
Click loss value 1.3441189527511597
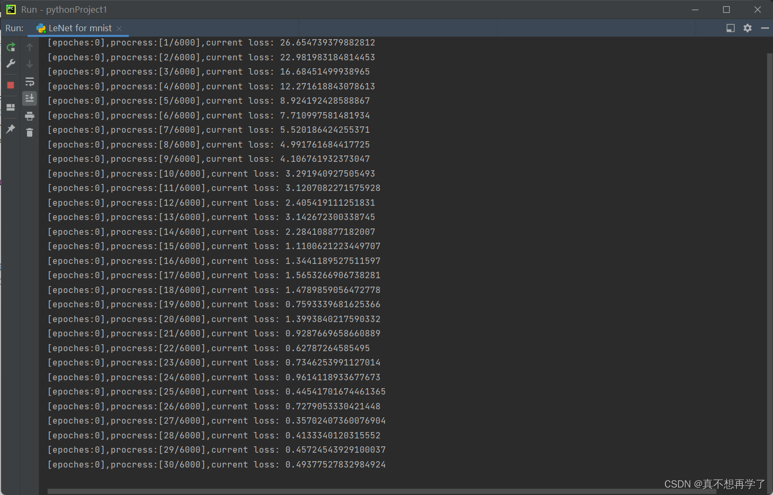pyautogui.click(x=332, y=261)
